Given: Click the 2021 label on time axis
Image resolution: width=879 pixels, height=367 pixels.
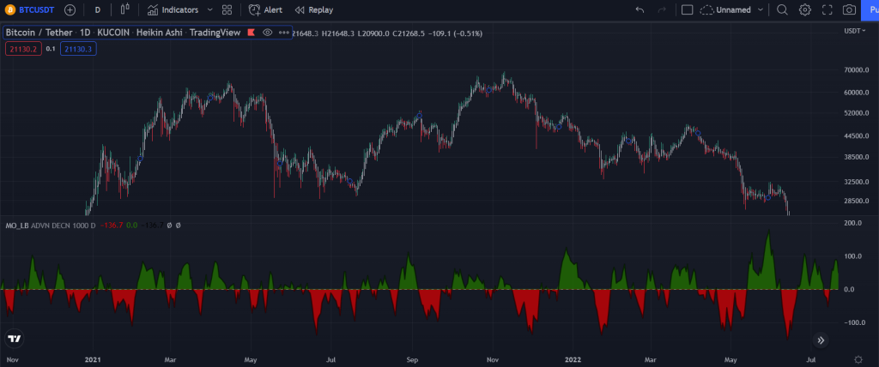Looking at the screenshot, I should (93, 358).
